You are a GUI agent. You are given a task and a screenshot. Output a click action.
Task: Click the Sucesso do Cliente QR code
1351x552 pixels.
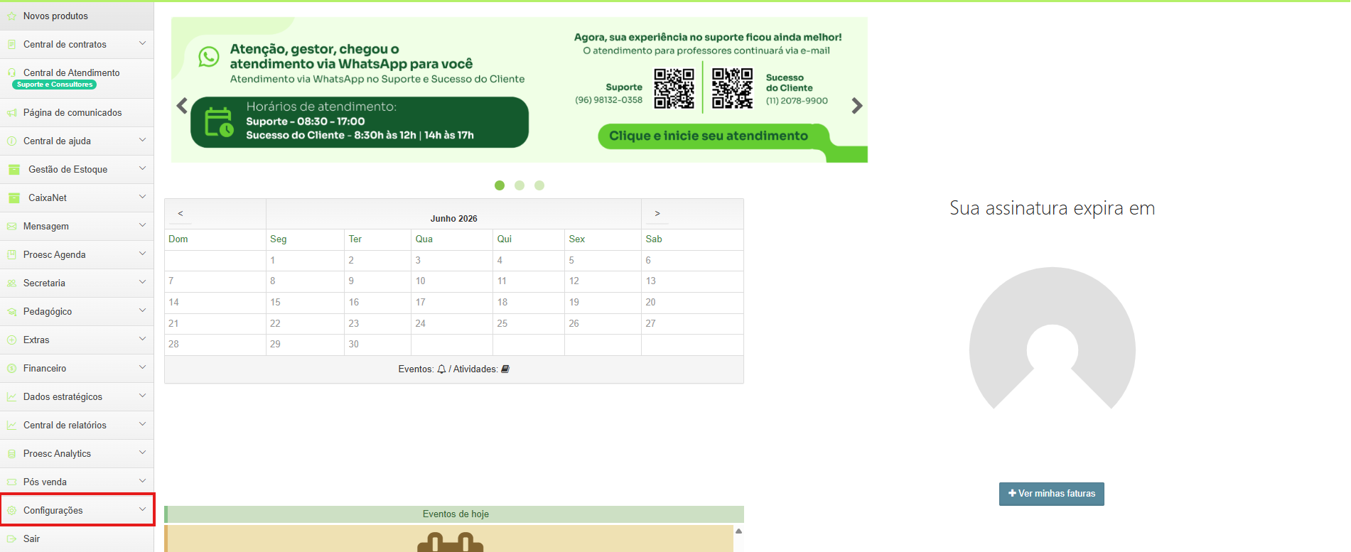732,88
